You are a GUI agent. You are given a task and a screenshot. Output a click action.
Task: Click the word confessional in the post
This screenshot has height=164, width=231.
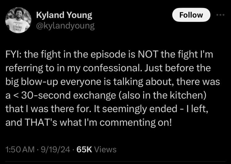pos(111,68)
